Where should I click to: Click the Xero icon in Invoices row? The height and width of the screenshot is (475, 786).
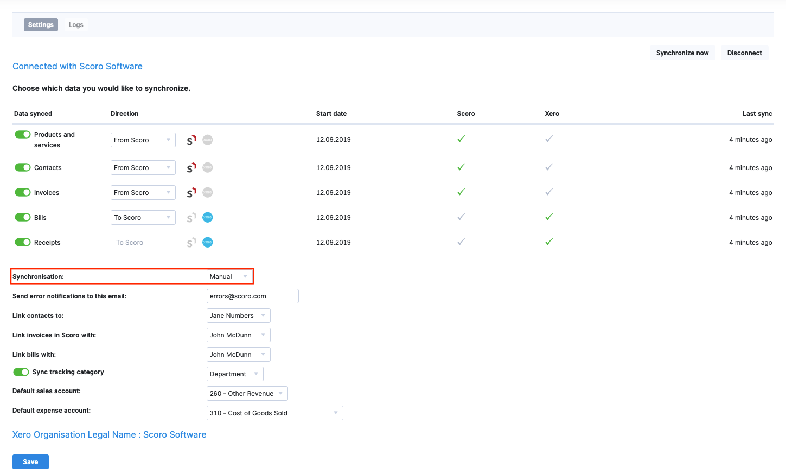point(208,193)
